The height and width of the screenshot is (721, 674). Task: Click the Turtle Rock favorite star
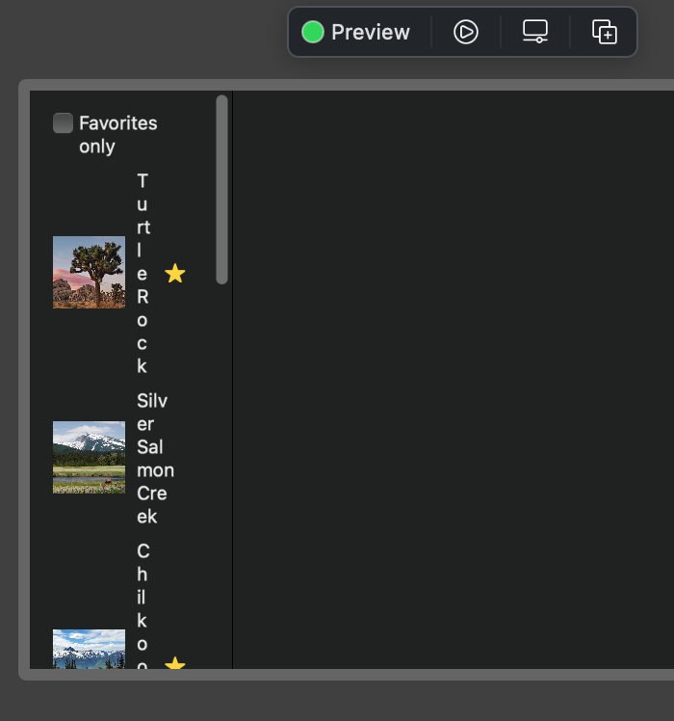tap(175, 274)
